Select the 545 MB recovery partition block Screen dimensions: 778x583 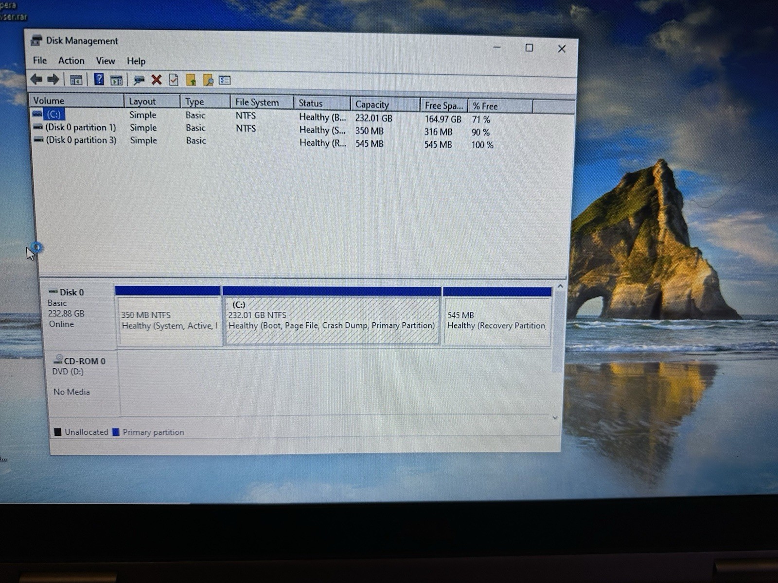click(x=497, y=317)
